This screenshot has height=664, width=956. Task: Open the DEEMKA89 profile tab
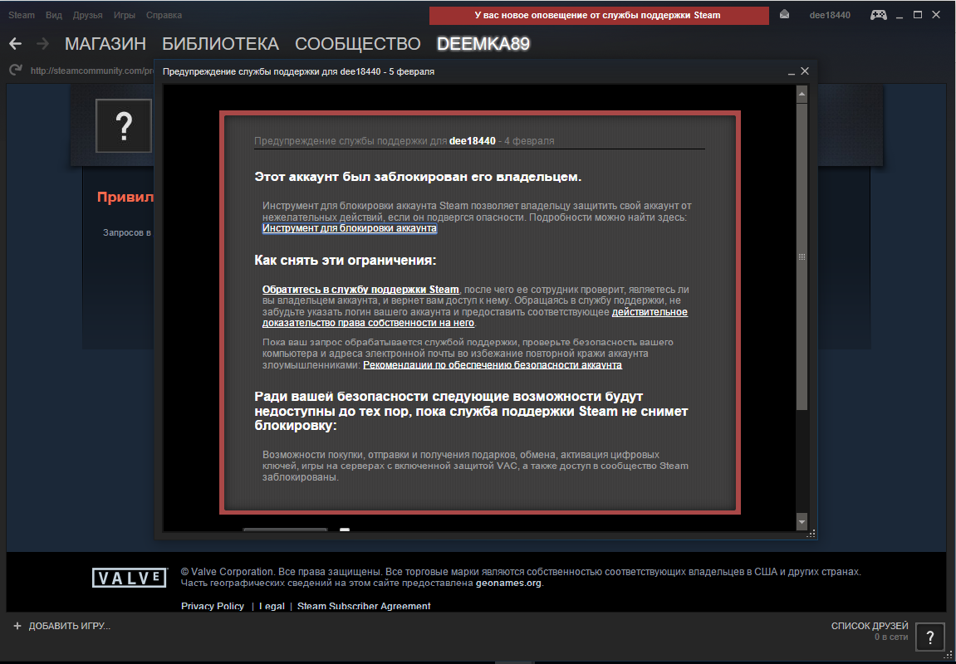[x=483, y=44]
